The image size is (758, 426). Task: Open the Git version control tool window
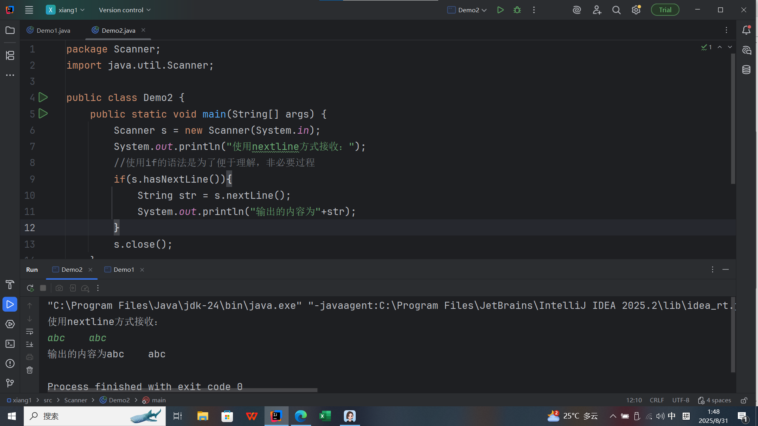(10, 383)
